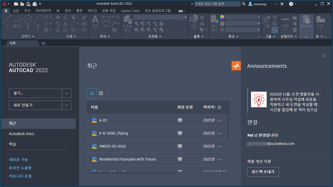This screenshot has width=333, height=187.
Task: Open the murnenp account dropdown
Action: coord(276,4)
